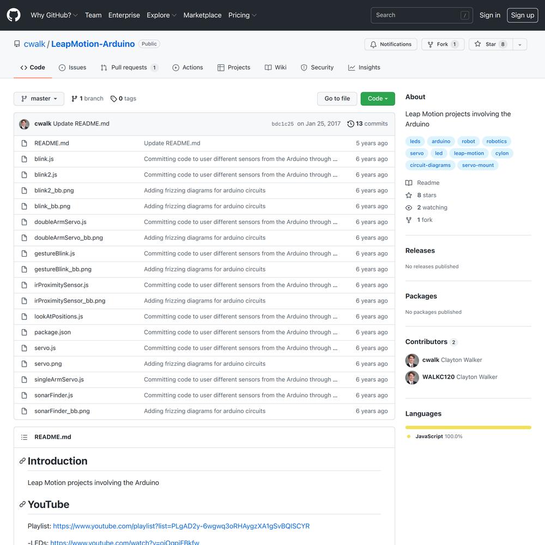Fork the repository via Fork button
This screenshot has height=545, width=545.
[443, 44]
